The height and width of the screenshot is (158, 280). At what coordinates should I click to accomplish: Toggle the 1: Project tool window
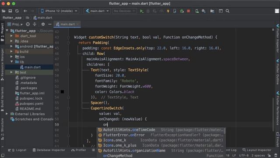[x=2, y=32]
